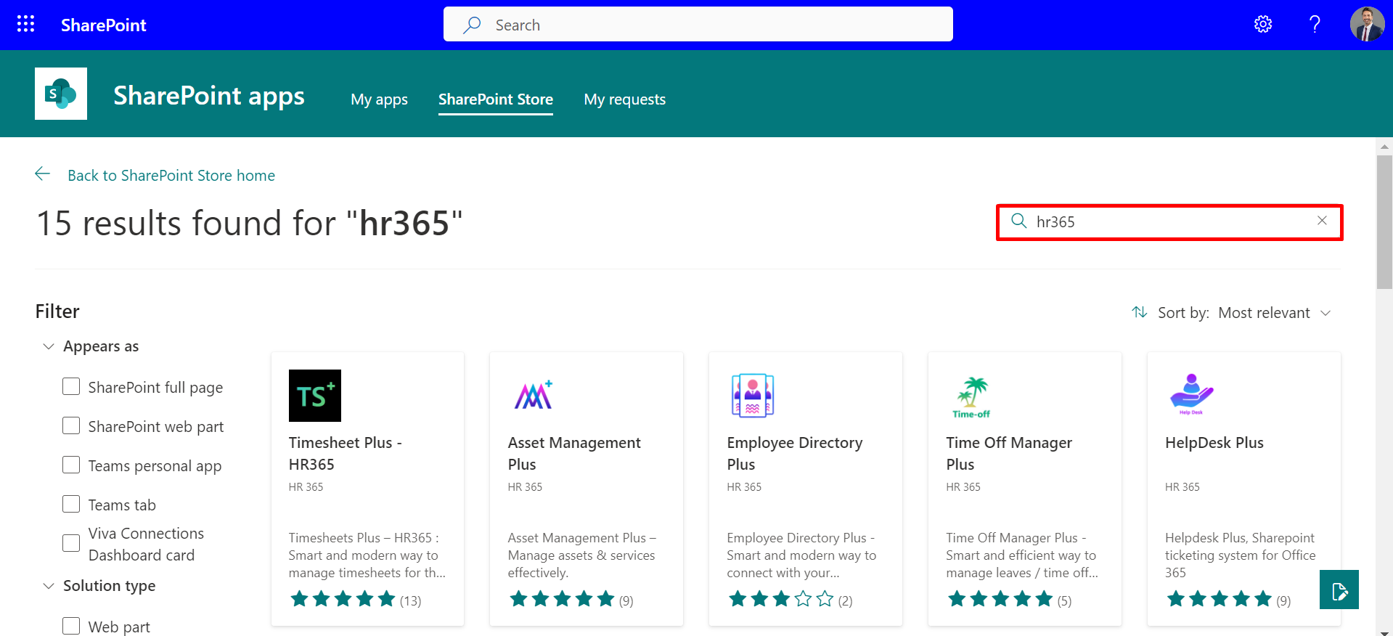Image resolution: width=1393 pixels, height=636 pixels.
Task: Click the SharePoint apps site title
Action: tap(209, 96)
